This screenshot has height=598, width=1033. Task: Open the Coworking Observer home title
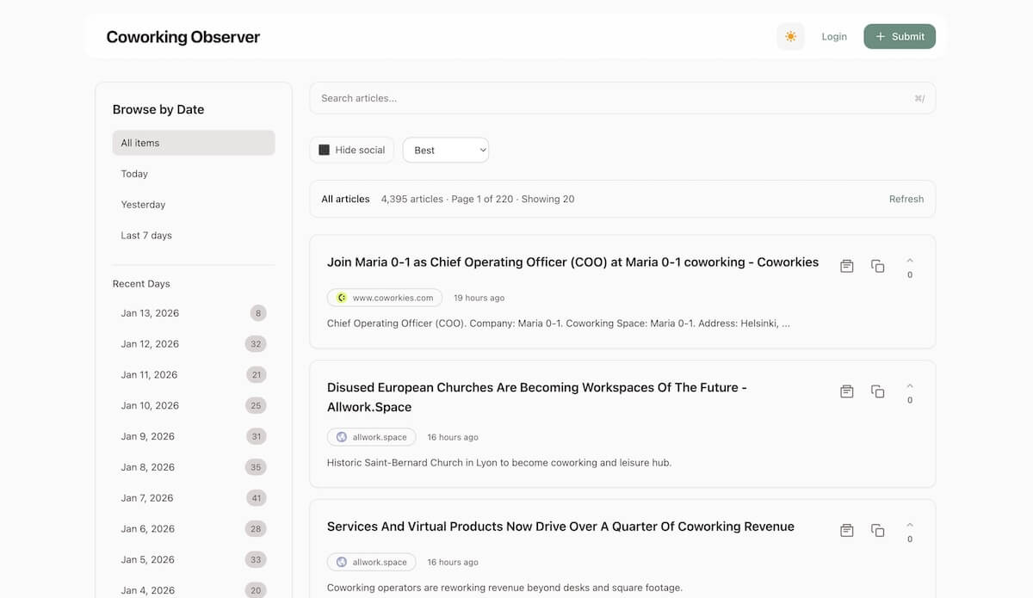(183, 37)
